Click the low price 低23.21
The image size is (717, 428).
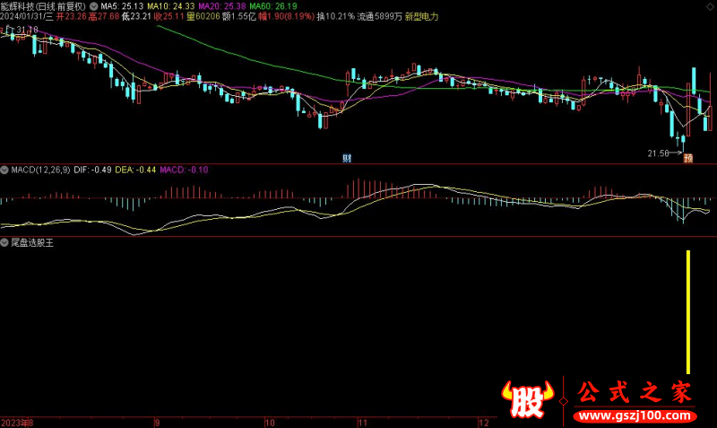[136, 16]
